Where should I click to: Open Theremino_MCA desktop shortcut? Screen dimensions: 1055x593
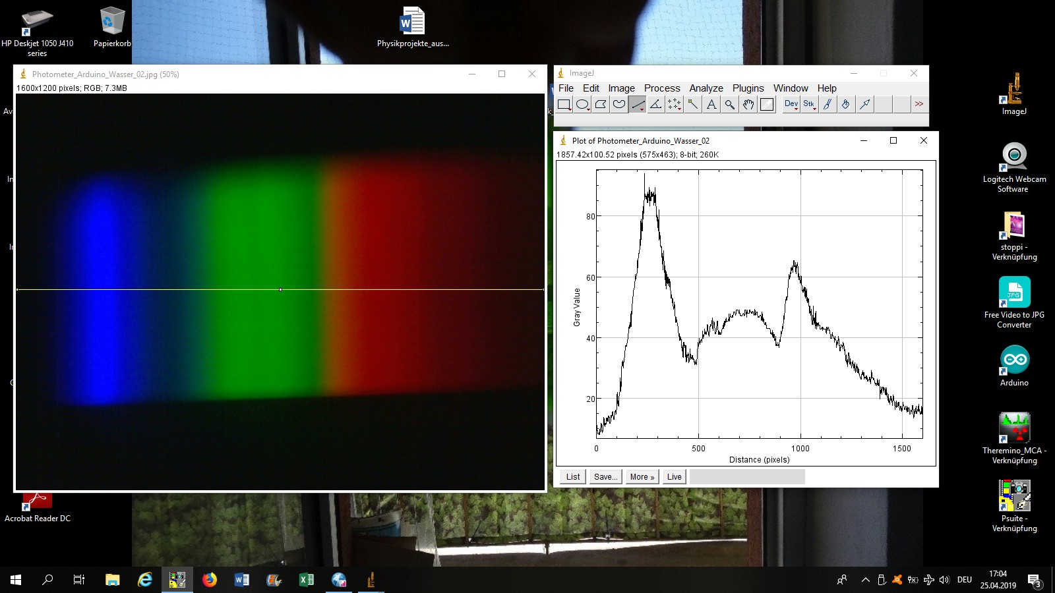tap(1014, 438)
